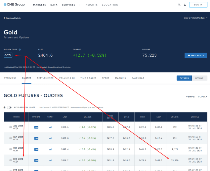Expand the View a Metals Product dropdown
The height and width of the screenshot is (171, 210).
tap(196, 18)
